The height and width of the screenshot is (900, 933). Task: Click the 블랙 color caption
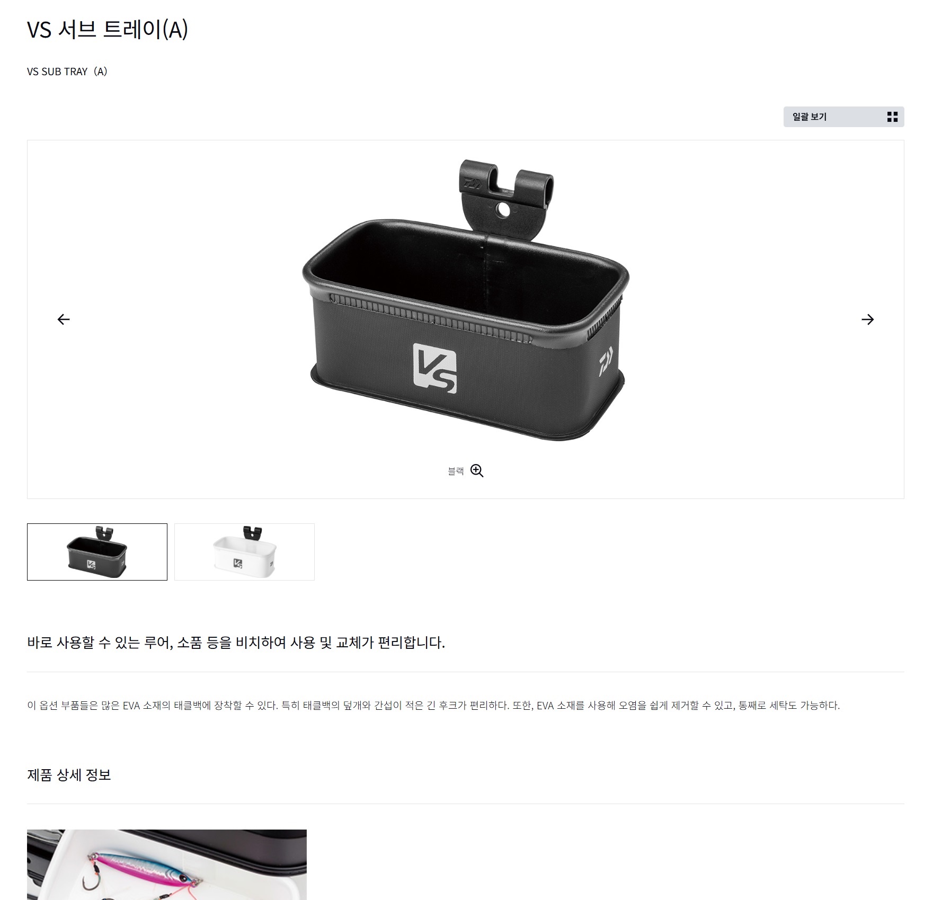click(x=456, y=471)
